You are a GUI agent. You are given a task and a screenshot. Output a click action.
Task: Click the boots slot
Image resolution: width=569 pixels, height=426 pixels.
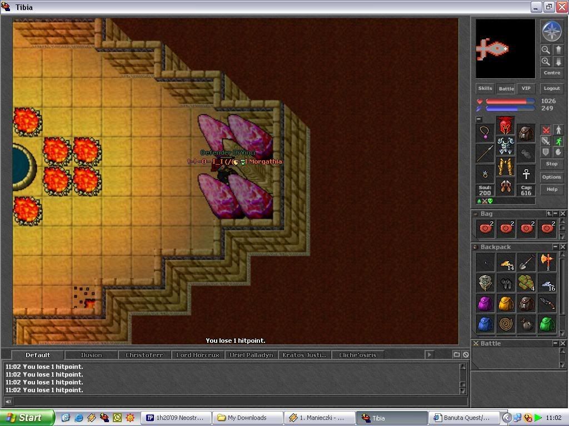pos(506,187)
